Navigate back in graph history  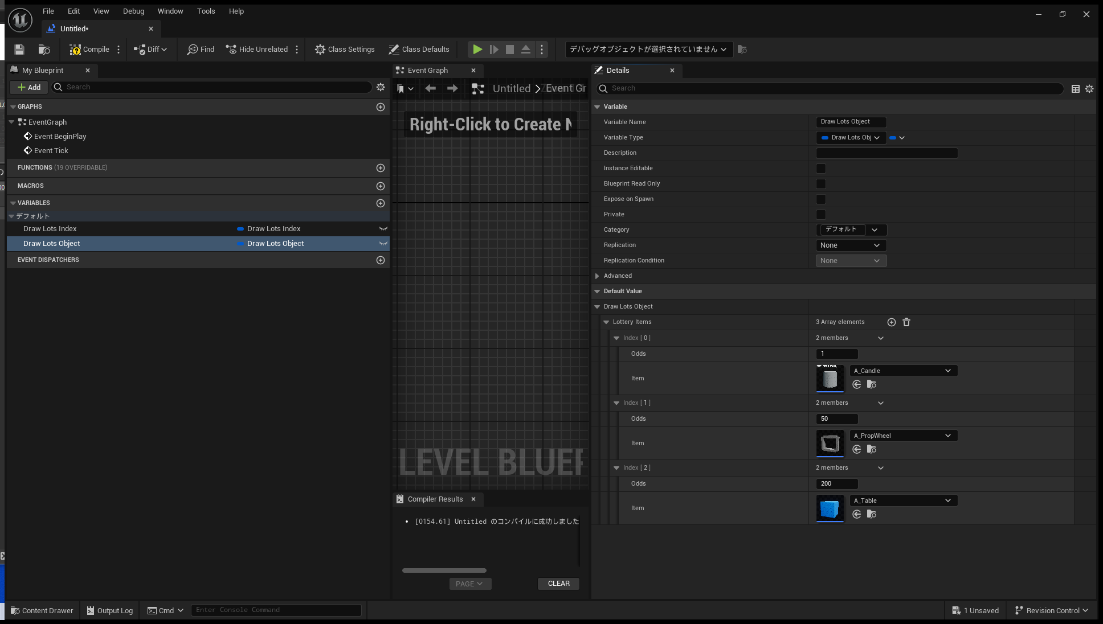pos(431,88)
